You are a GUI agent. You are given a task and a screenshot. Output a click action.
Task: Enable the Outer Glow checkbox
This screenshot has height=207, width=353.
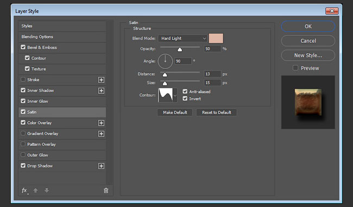coord(23,154)
